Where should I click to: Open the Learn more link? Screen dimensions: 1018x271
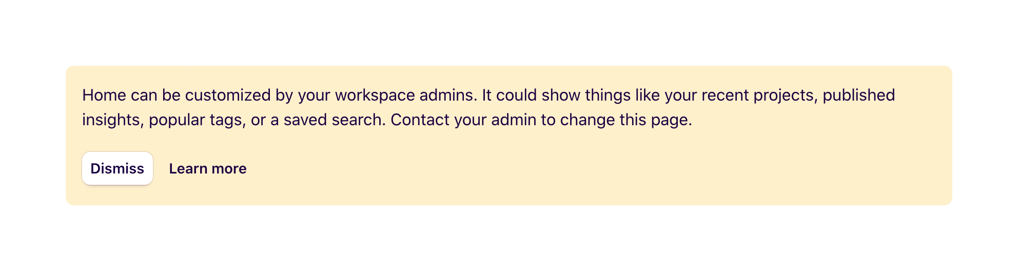208,168
